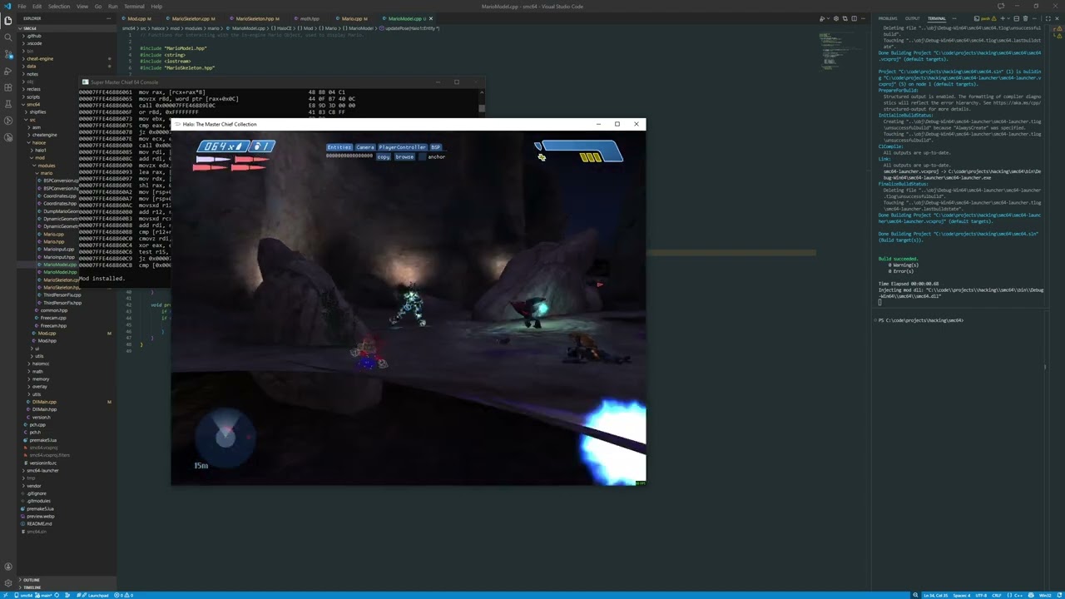Switch to the Mod.cpp editor tab
This screenshot has width=1065, height=599.
pyautogui.click(x=137, y=18)
